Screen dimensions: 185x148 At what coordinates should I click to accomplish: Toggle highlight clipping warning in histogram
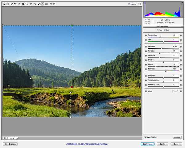point(182,3)
